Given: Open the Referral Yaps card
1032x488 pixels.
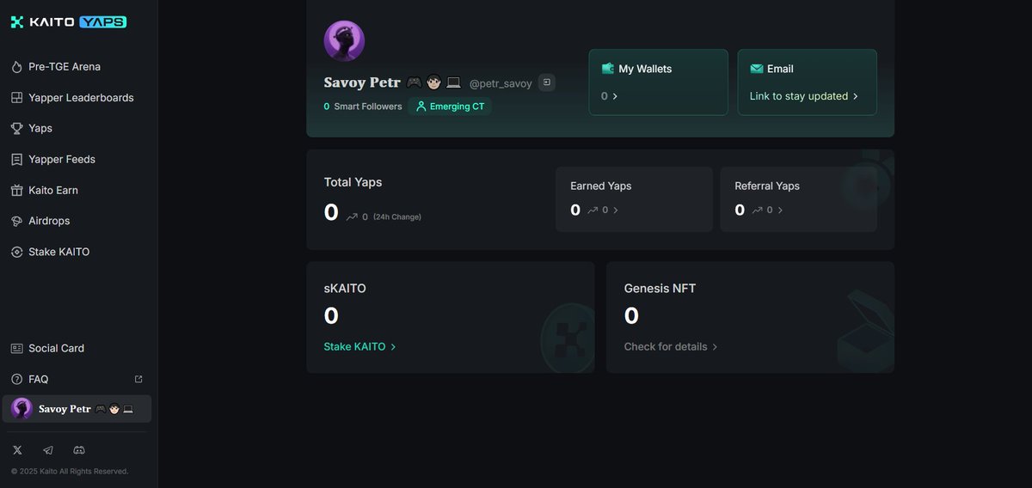Looking at the screenshot, I should [x=798, y=199].
